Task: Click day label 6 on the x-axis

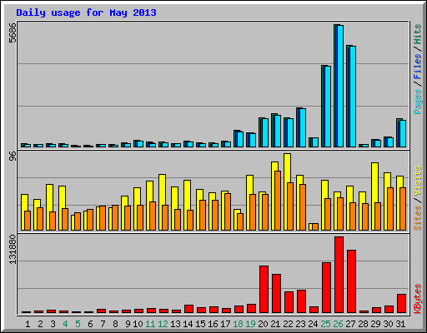Action: [x=90, y=324]
